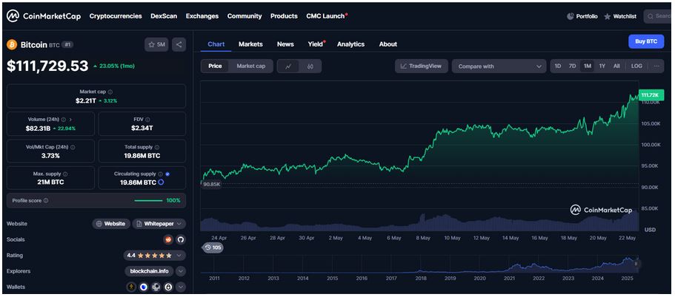Open Exchanges menu
The height and width of the screenshot is (297, 675).
pyautogui.click(x=202, y=16)
